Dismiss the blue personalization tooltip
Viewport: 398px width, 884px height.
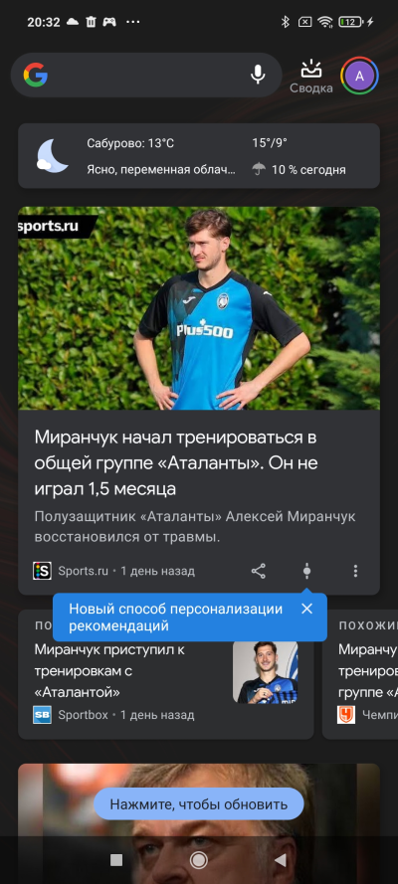[x=306, y=609]
